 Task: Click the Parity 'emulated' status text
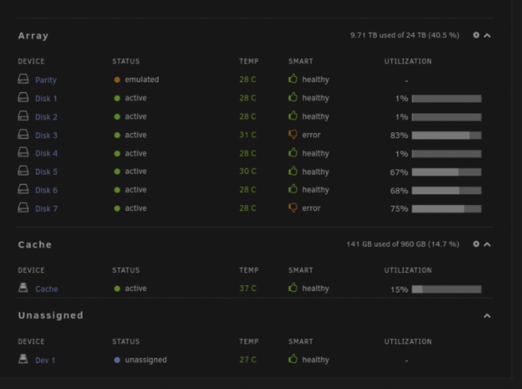[x=142, y=79]
